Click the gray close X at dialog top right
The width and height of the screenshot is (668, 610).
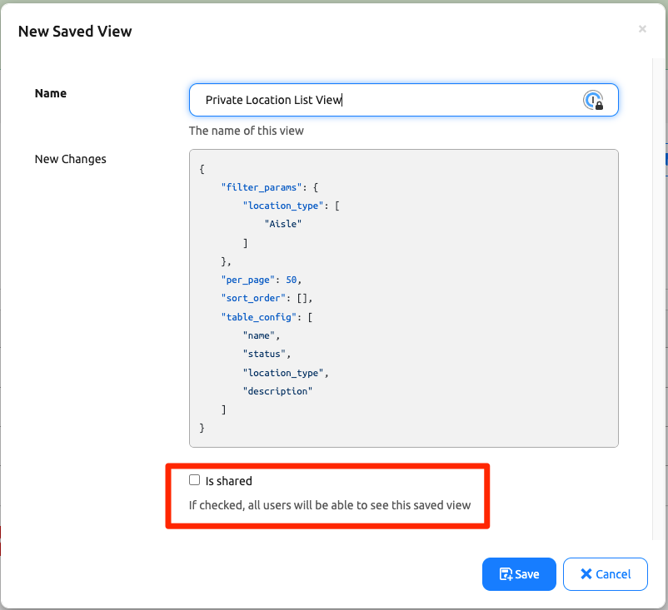pyautogui.click(x=642, y=28)
